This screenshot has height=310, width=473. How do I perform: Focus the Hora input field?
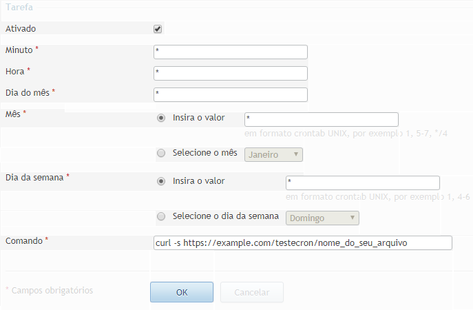point(231,73)
